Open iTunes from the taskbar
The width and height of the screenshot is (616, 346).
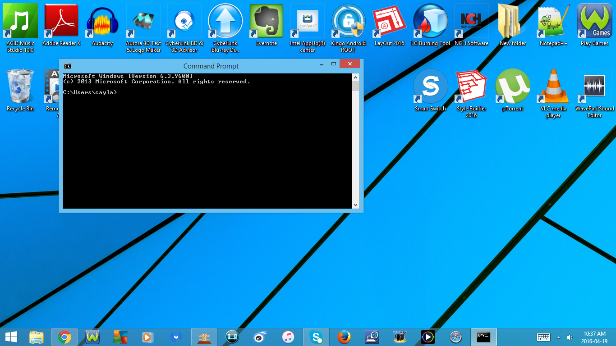pyautogui.click(x=288, y=337)
